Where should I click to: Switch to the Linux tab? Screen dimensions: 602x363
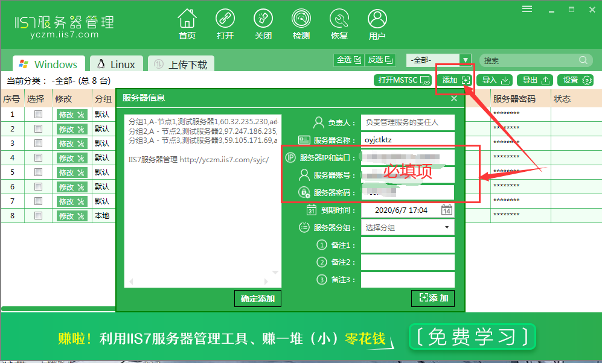click(117, 64)
